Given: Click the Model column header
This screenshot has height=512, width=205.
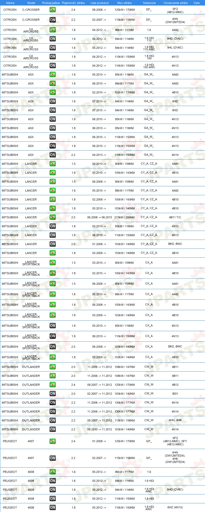Looking at the screenshot, I should [31, 3].
